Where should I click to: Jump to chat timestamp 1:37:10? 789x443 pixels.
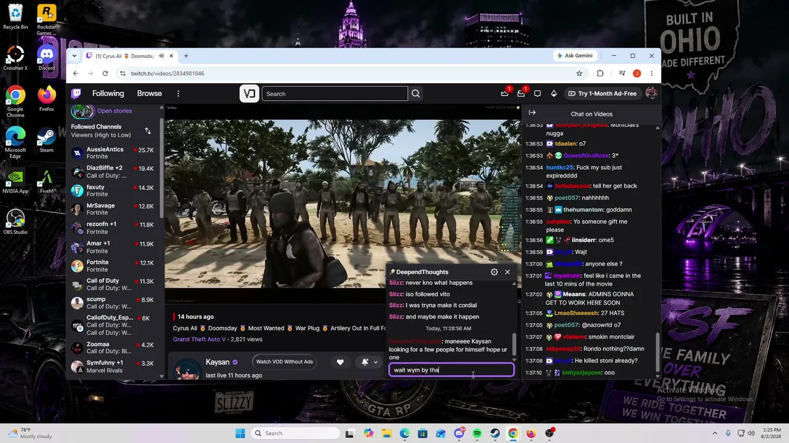[534, 373]
